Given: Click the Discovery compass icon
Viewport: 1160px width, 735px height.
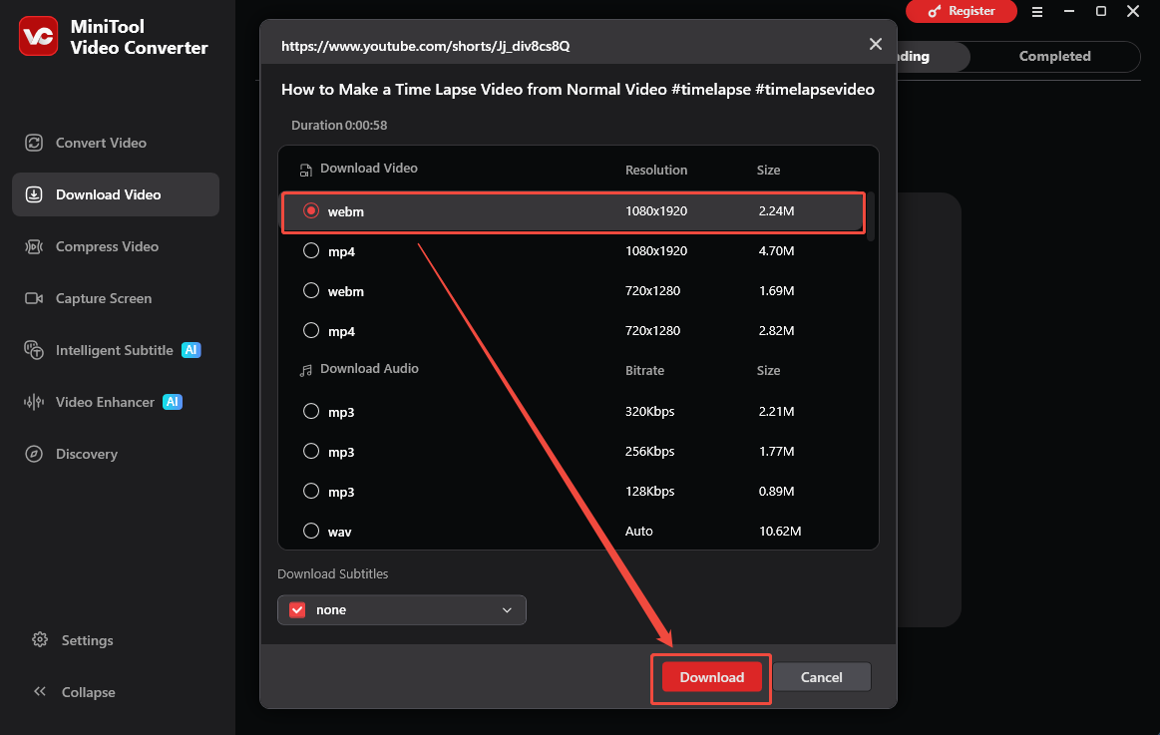Looking at the screenshot, I should [x=34, y=454].
